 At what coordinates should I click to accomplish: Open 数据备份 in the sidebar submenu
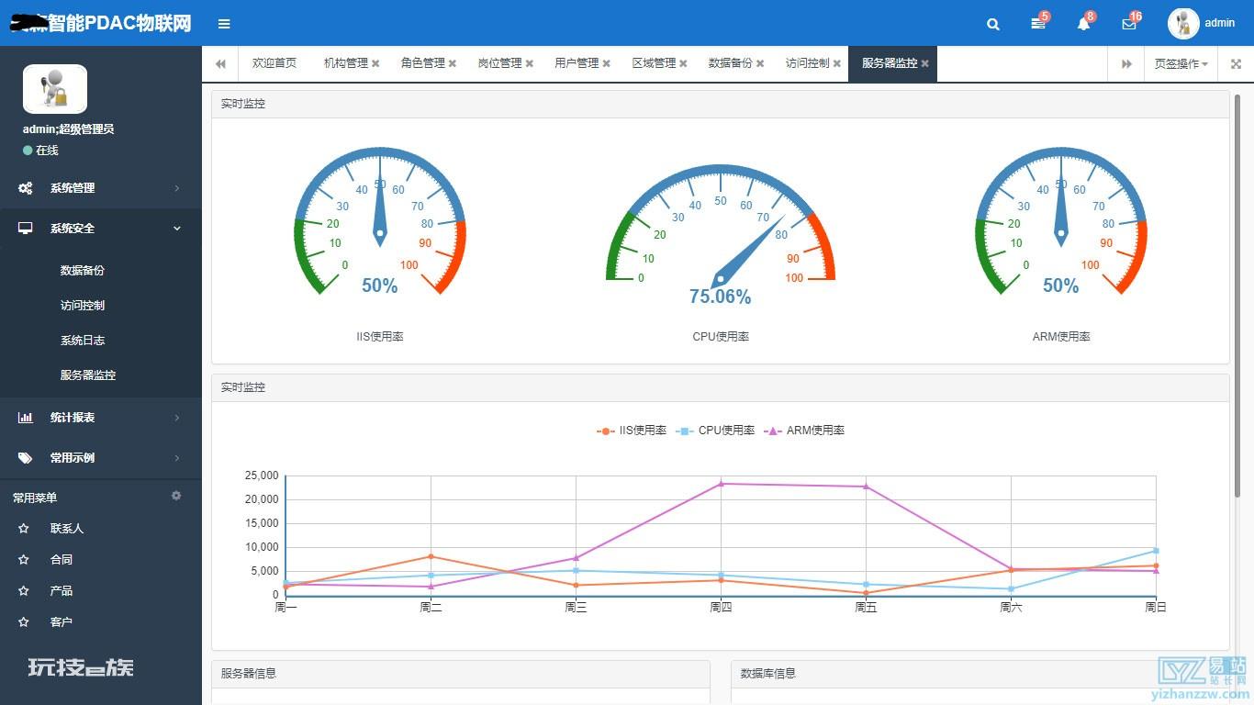point(83,271)
